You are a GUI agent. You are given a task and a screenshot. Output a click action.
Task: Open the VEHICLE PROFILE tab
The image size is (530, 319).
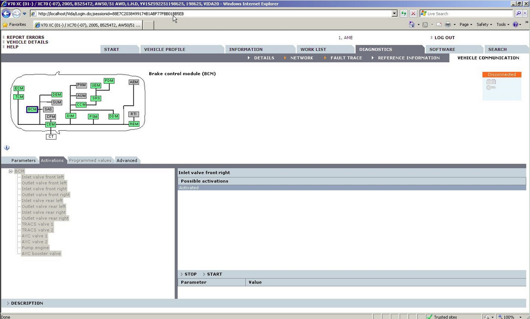[164, 49]
